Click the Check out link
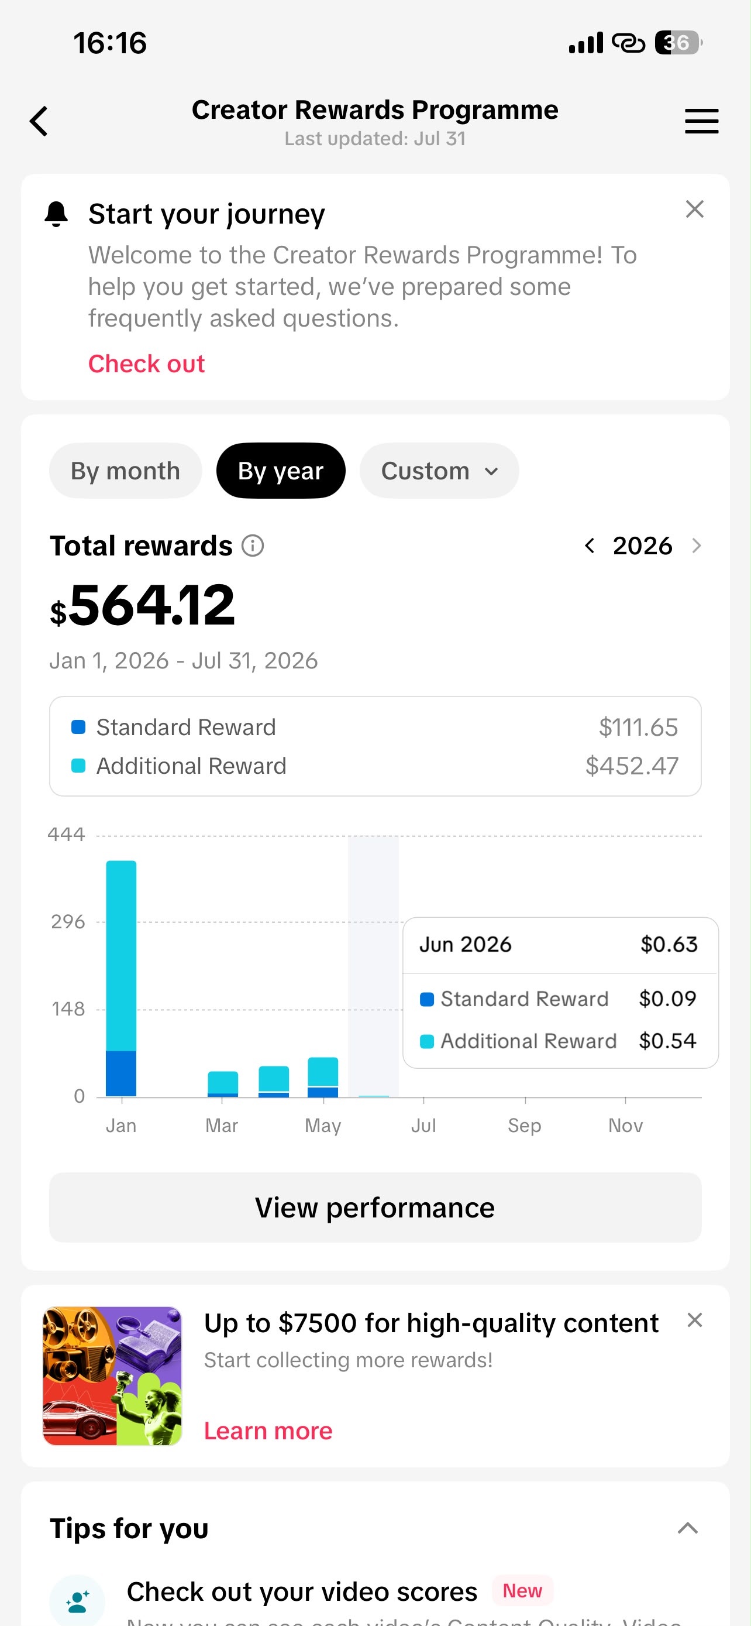Image resolution: width=751 pixels, height=1626 pixels. [x=146, y=363]
